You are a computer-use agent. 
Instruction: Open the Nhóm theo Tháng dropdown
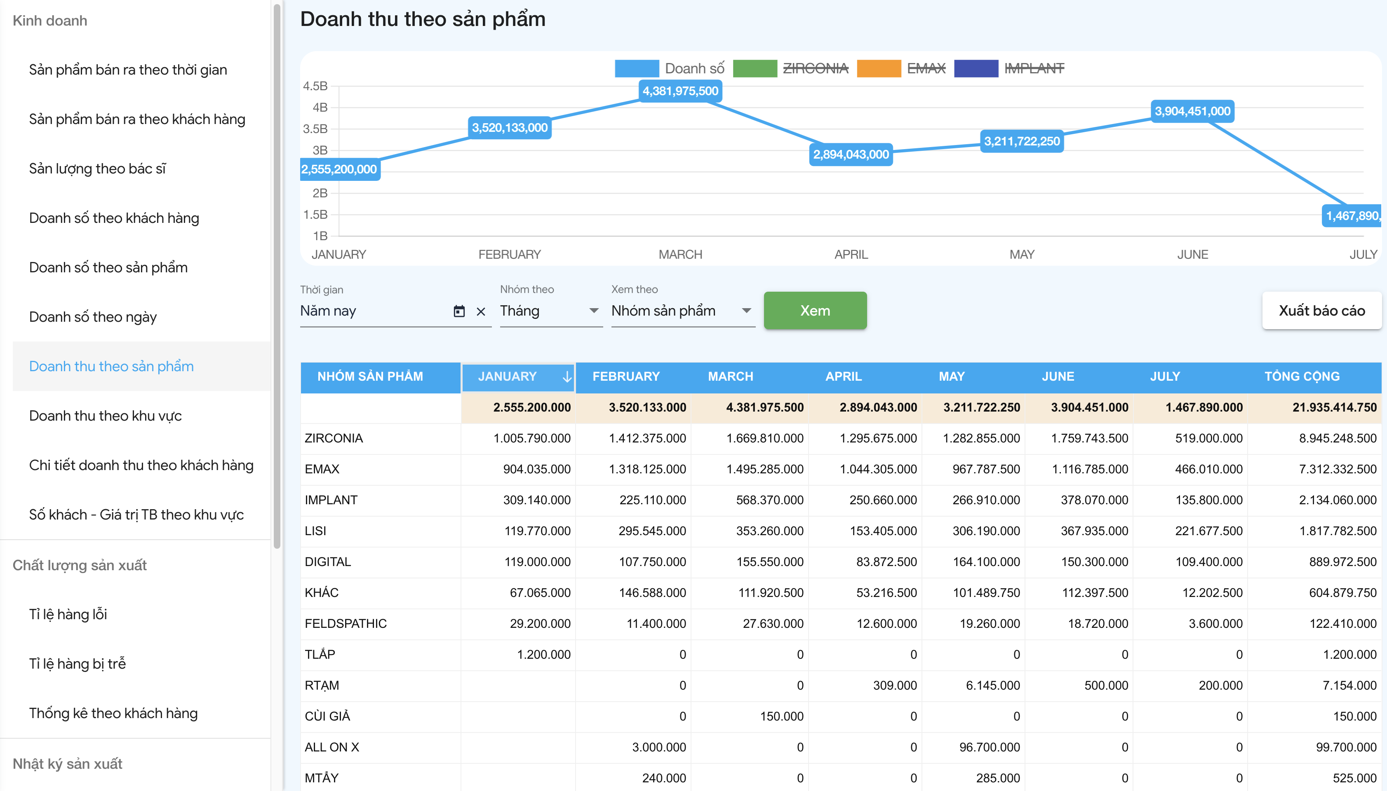click(551, 311)
